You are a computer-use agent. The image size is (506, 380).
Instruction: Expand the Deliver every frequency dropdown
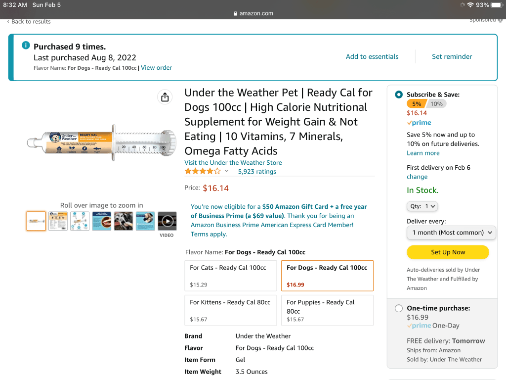point(451,233)
